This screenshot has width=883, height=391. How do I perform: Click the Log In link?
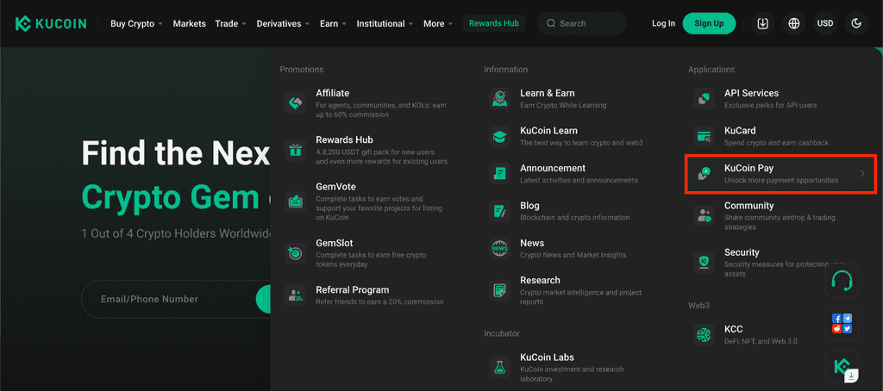(663, 23)
